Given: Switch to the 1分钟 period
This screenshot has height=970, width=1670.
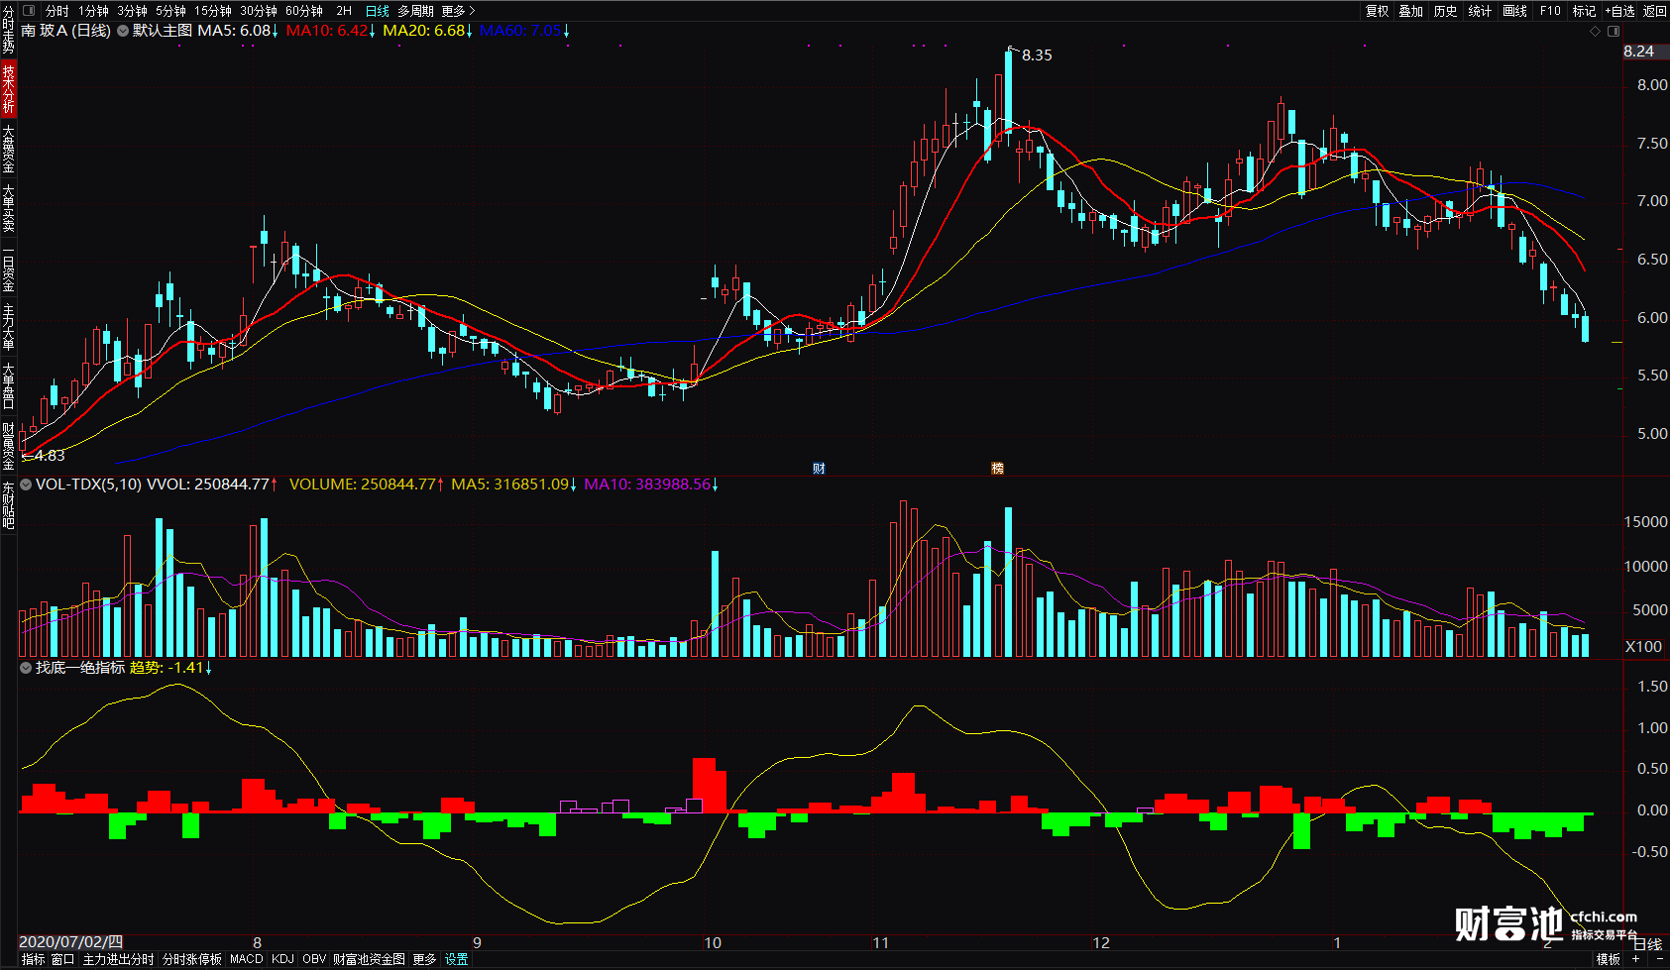Looking at the screenshot, I should click(94, 11).
